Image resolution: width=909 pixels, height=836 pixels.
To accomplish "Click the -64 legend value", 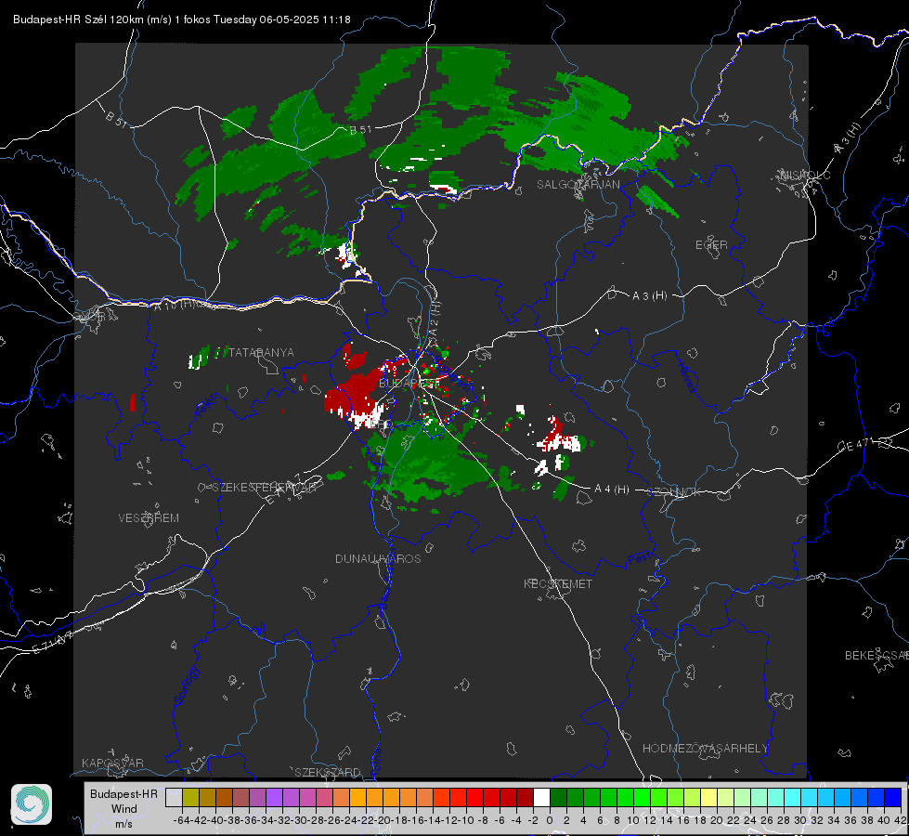I will [181, 820].
